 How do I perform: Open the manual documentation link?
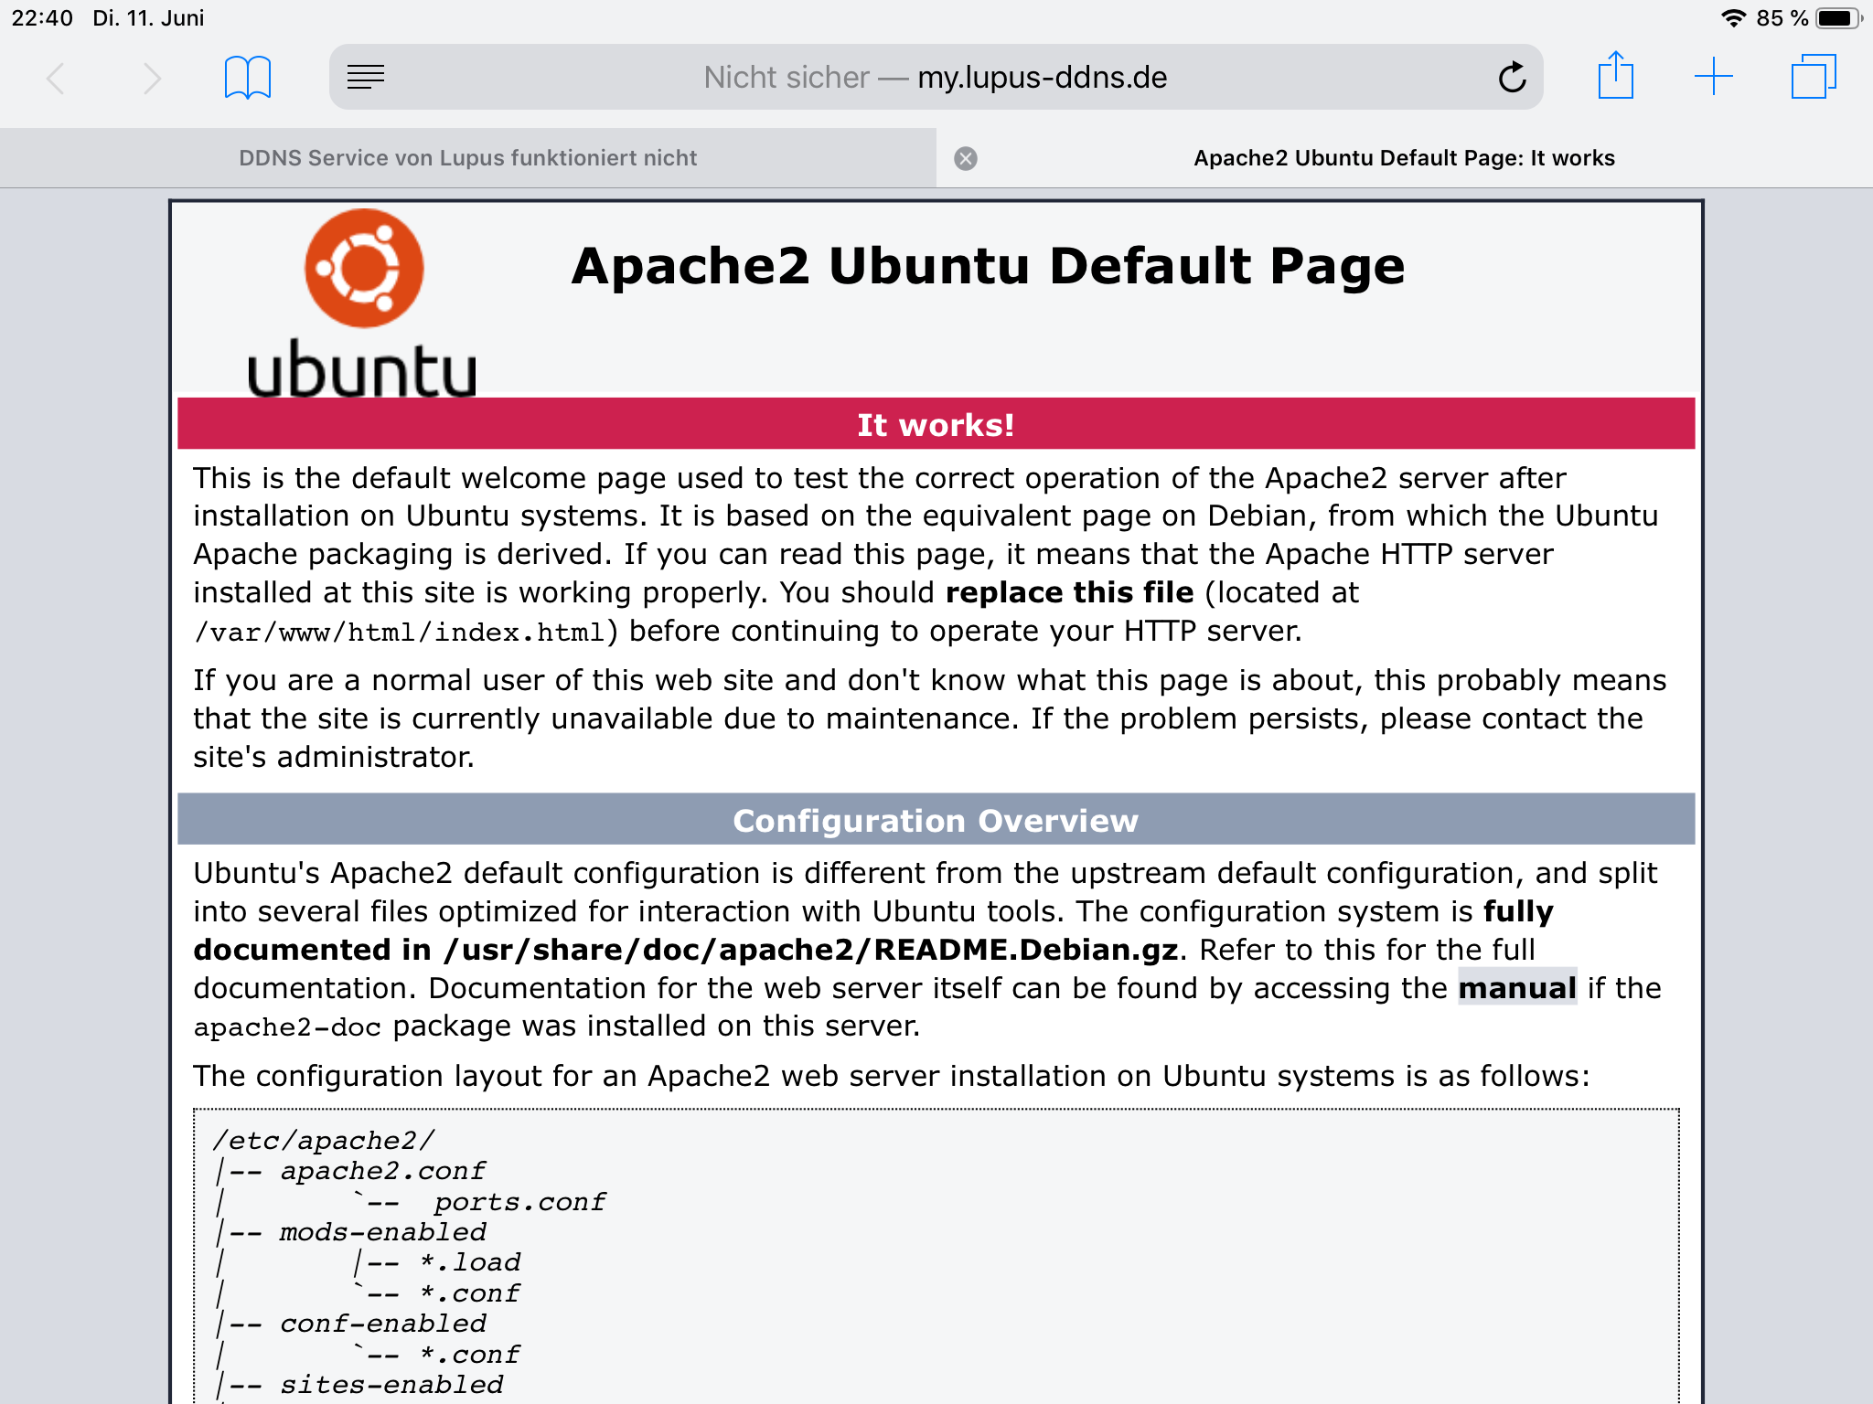click(x=1517, y=988)
